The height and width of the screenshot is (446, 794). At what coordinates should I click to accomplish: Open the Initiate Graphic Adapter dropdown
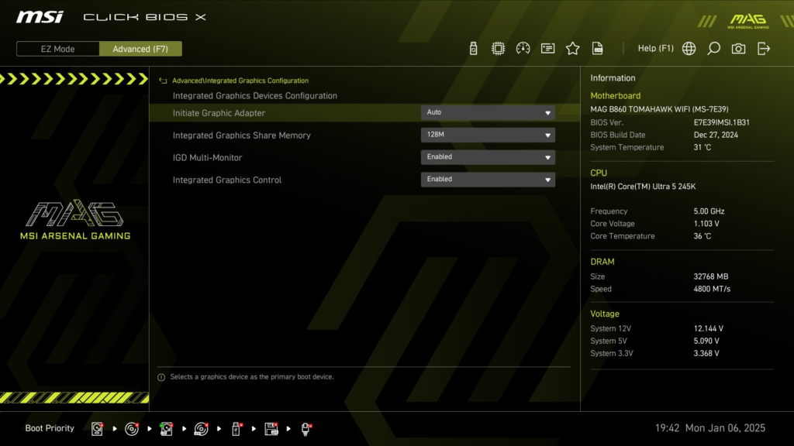(x=487, y=111)
